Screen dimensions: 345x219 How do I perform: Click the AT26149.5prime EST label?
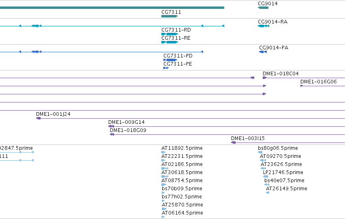point(287,189)
